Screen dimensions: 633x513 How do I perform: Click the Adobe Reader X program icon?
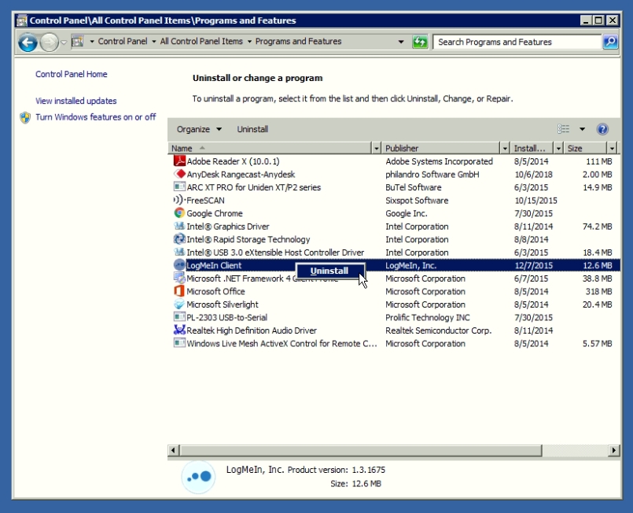[179, 161]
